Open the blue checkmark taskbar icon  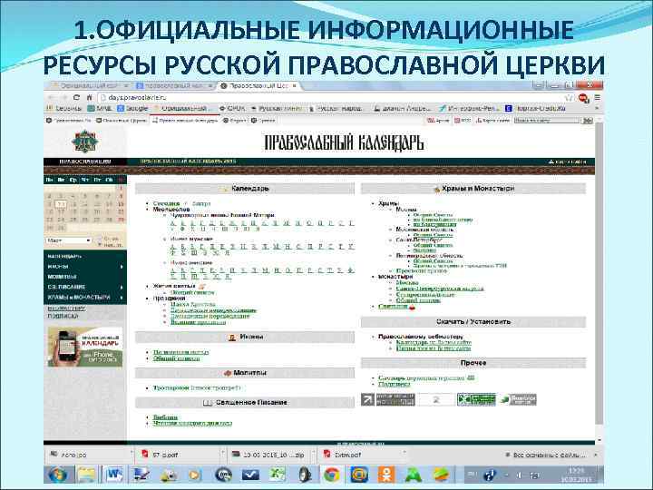(x=250, y=475)
